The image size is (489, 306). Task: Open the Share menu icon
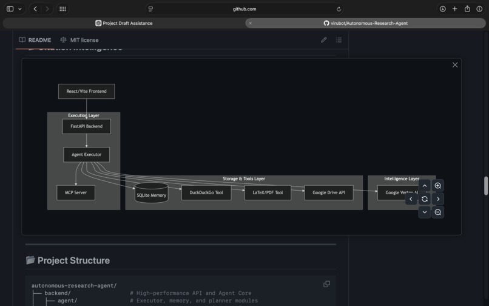tap(467, 8)
